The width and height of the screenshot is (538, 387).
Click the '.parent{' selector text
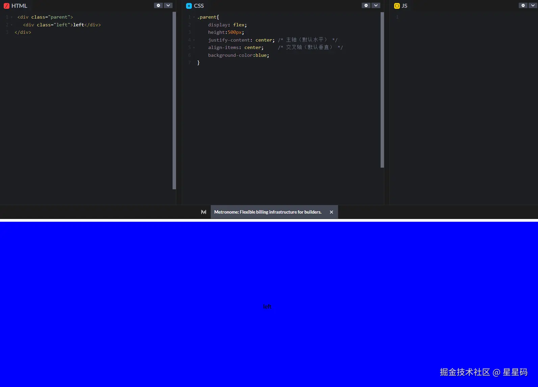(208, 17)
